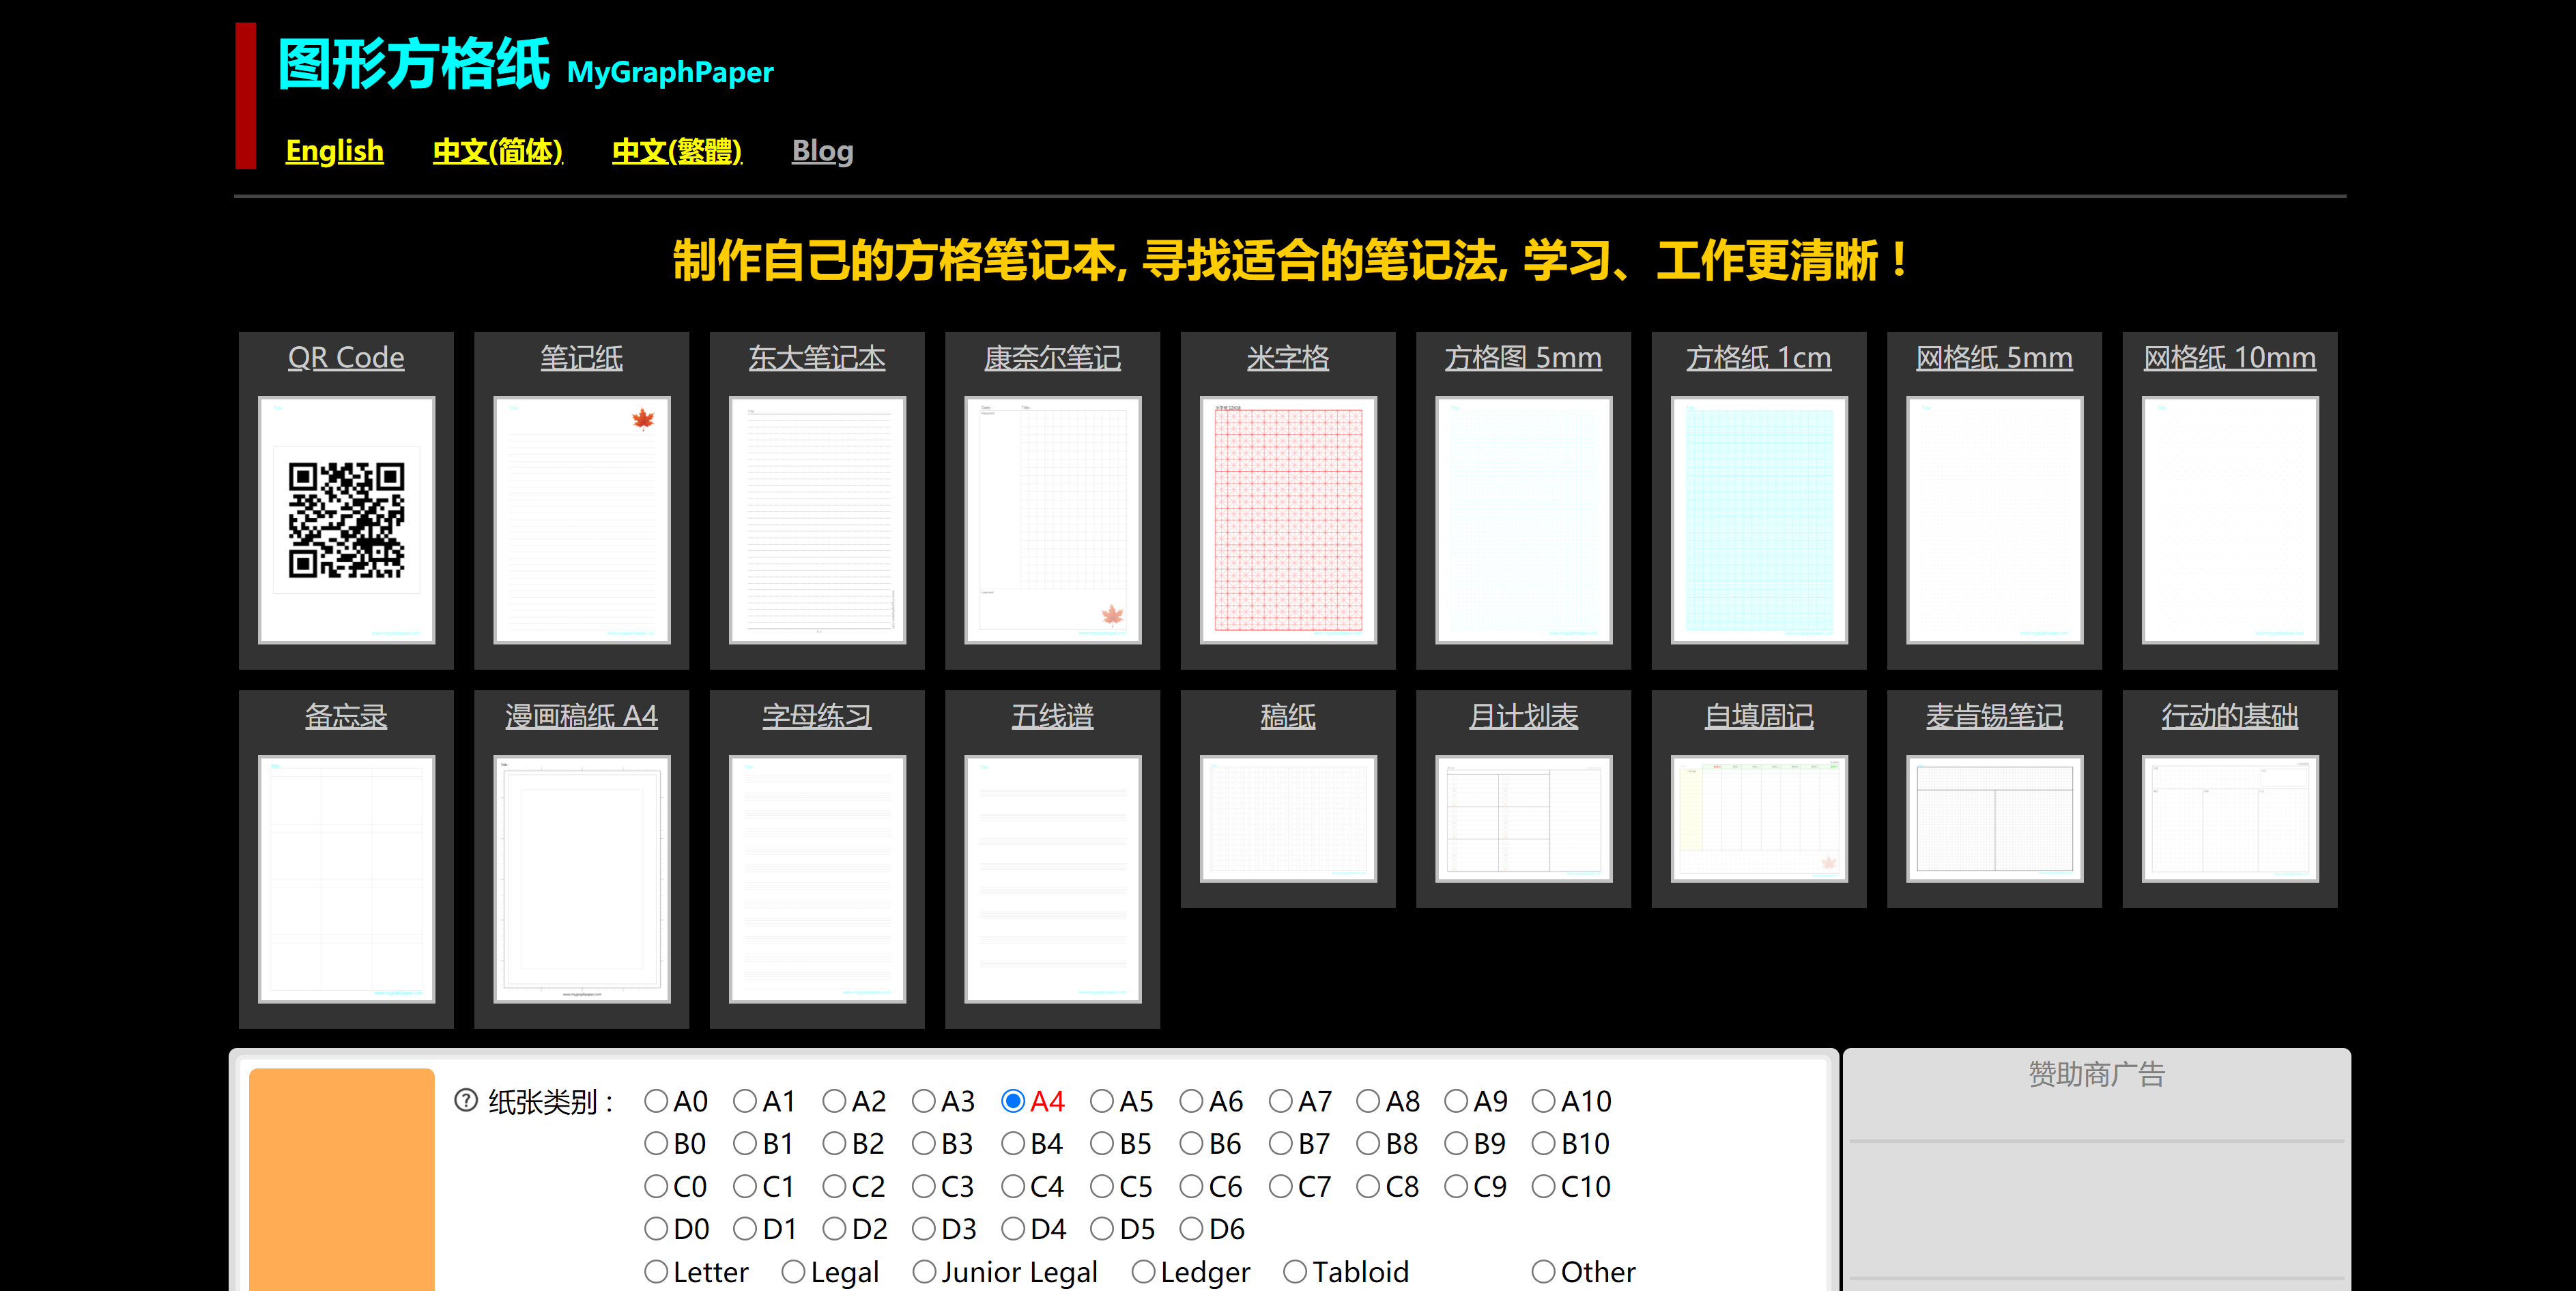Select the A0 paper size radio

click(656, 1101)
